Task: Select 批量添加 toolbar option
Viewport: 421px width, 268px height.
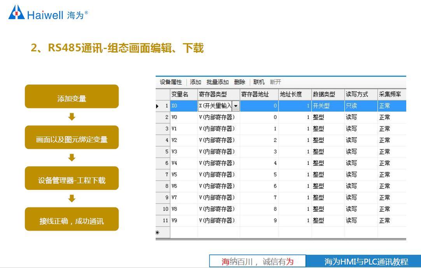Action: (218, 82)
